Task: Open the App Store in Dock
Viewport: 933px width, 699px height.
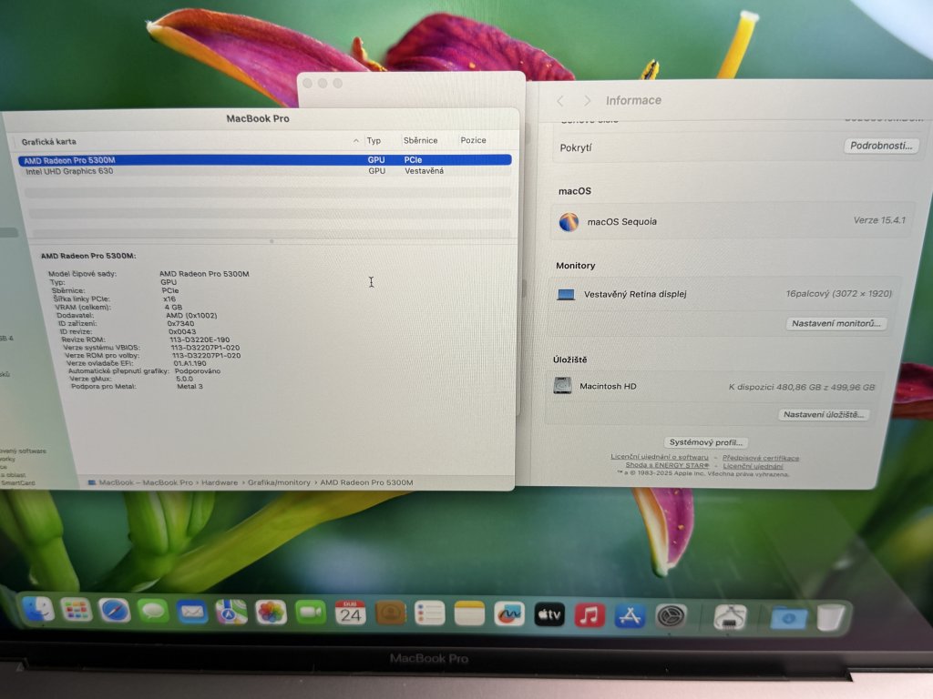Action: pos(631,616)
